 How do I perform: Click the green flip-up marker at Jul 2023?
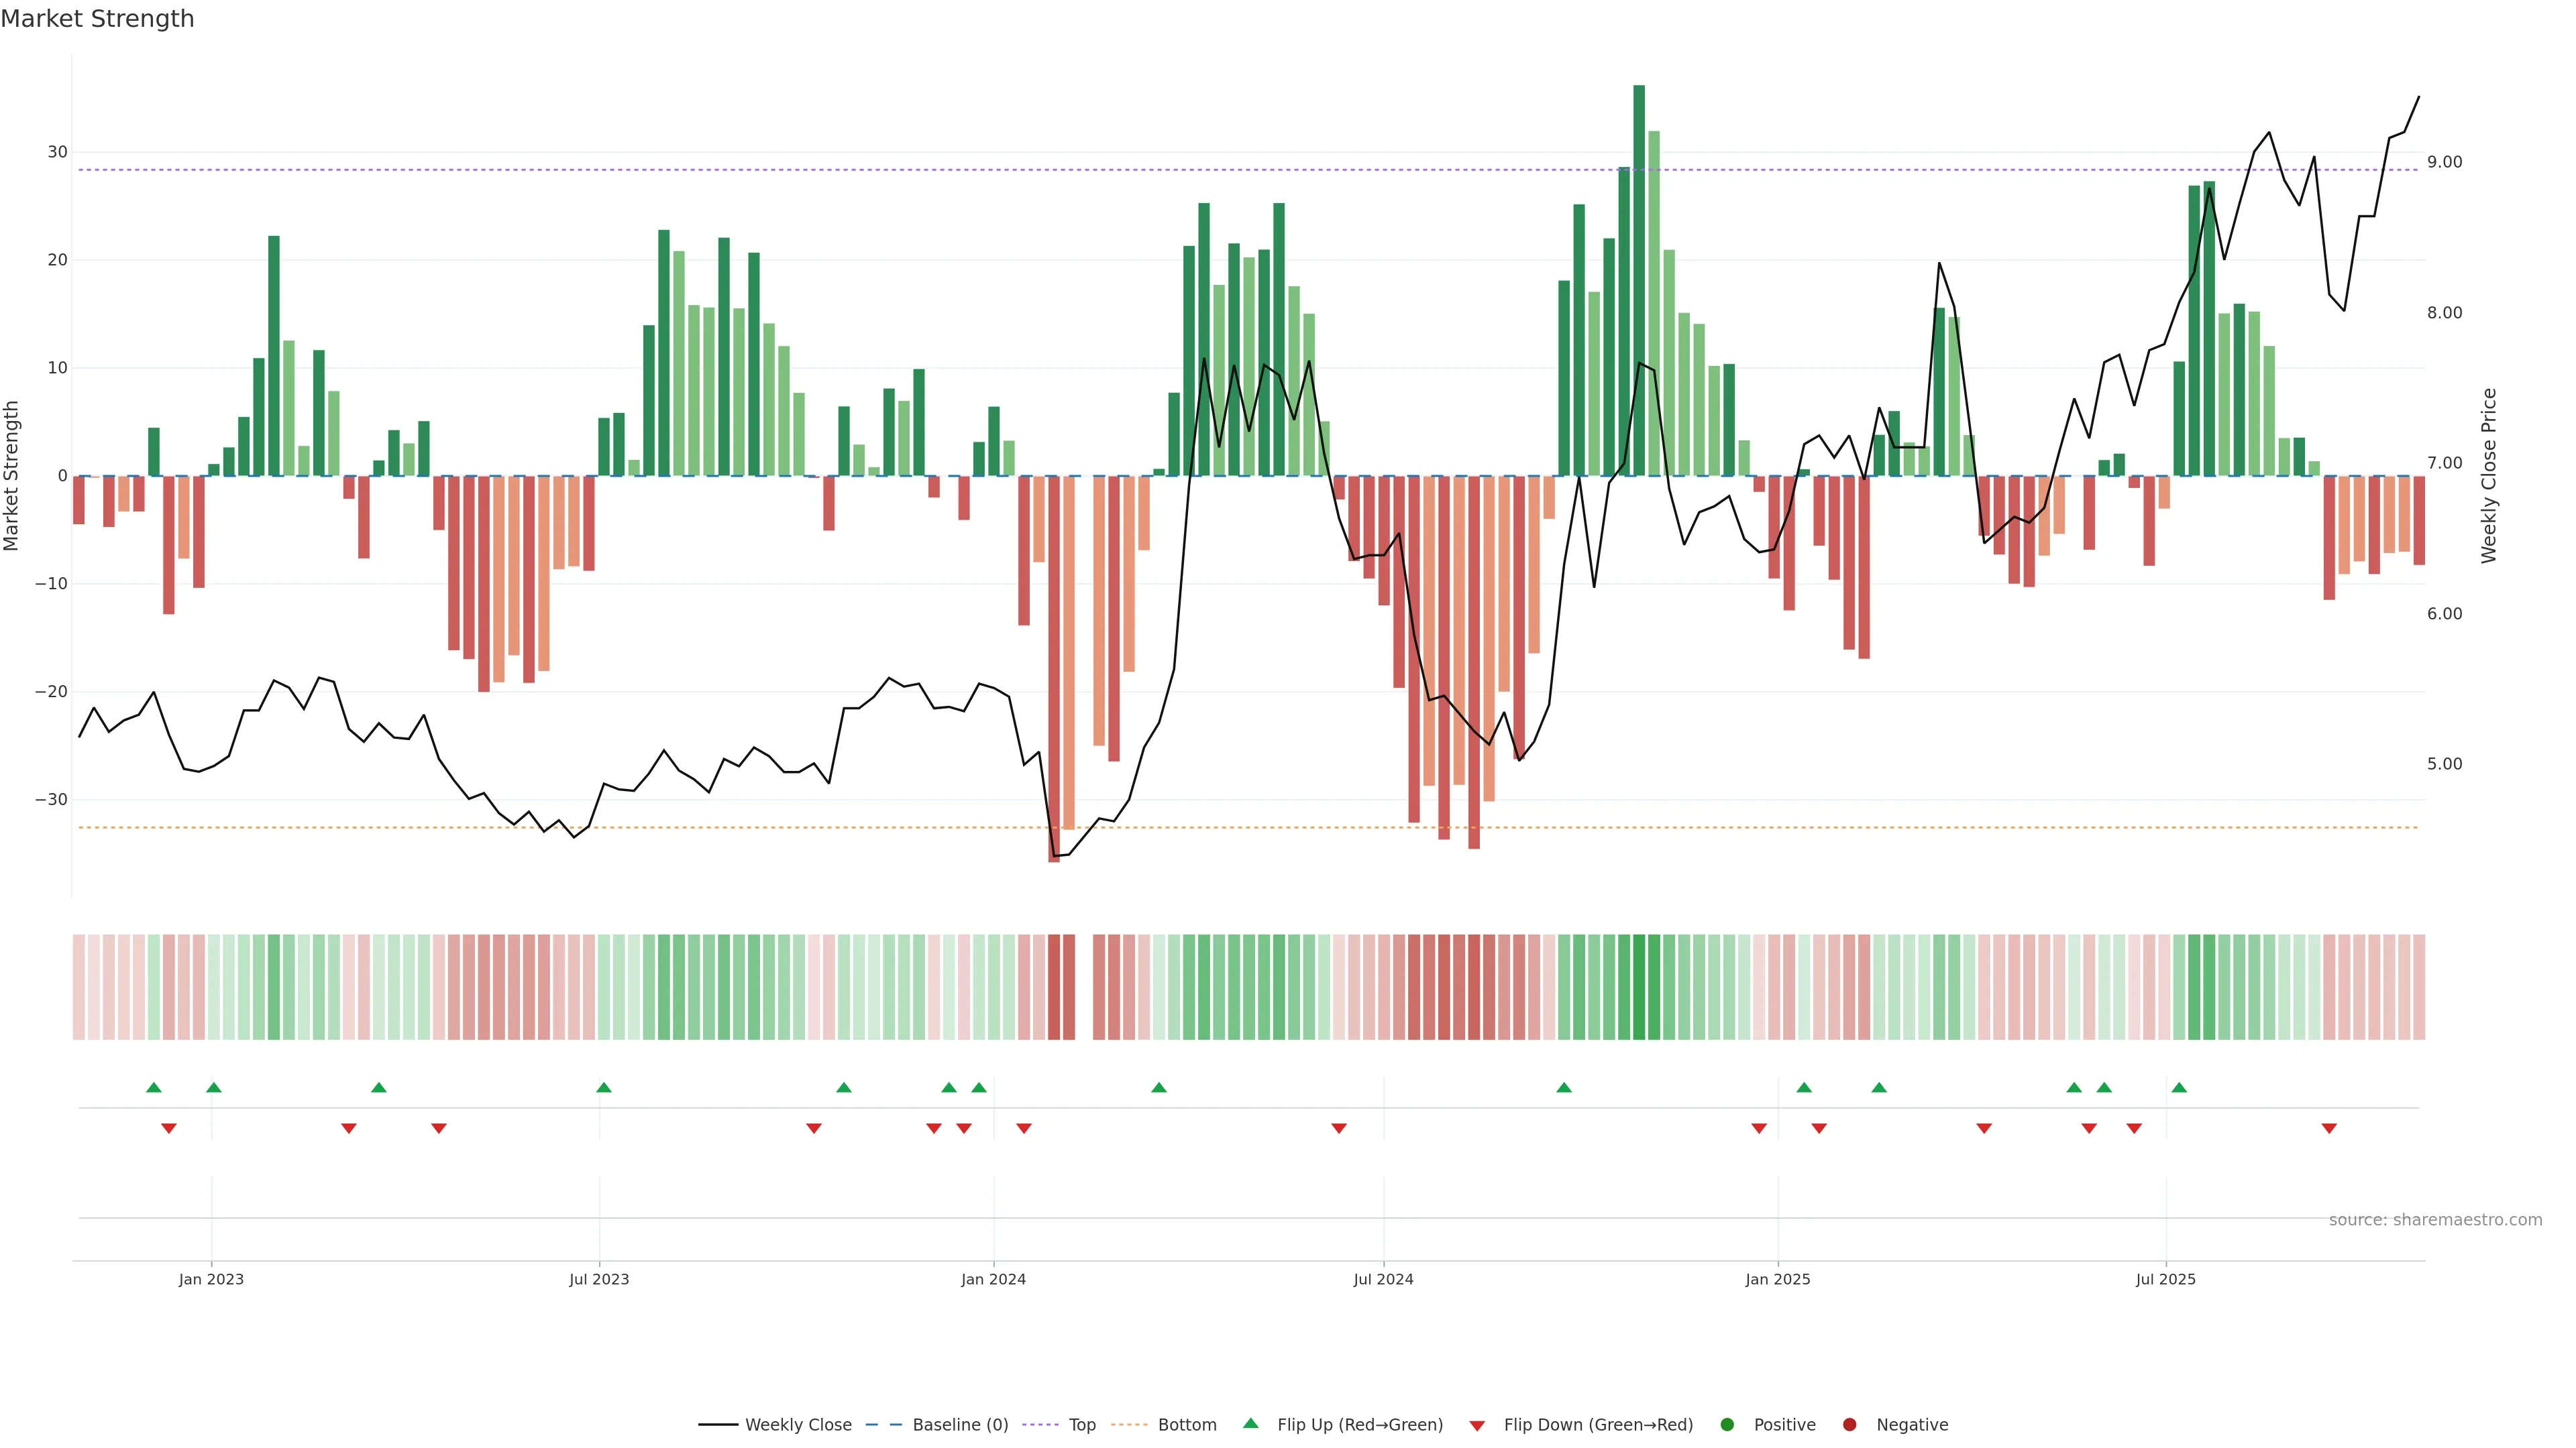click(x=603, y=1087)
